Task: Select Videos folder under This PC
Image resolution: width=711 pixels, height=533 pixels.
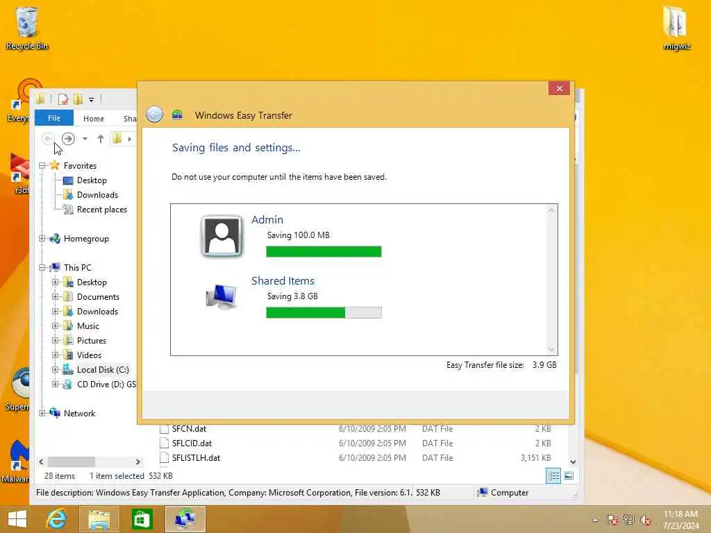Action: click(89, 355)
